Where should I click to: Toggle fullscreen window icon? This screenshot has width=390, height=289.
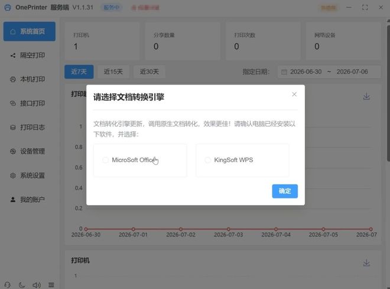pyautogui.click(x=365, y=8)
